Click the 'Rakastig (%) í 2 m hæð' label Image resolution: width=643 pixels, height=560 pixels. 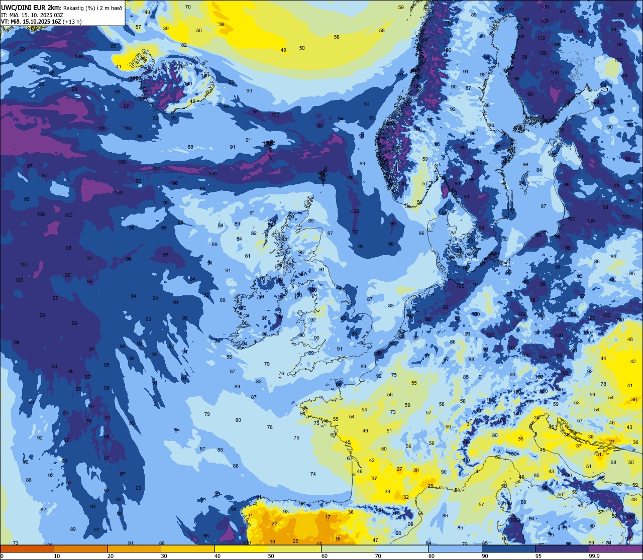point(92,8)
